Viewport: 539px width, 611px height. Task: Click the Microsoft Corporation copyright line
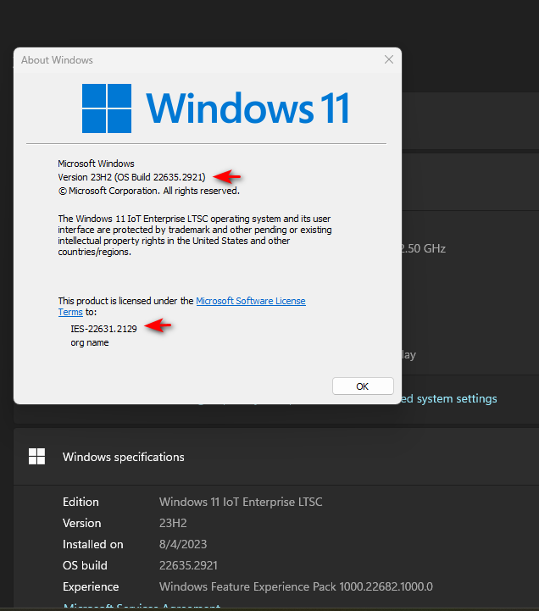[x=149, y=191]
